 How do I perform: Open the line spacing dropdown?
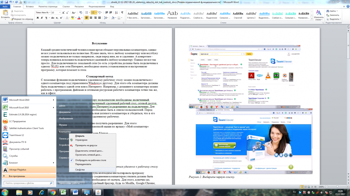tap(106, 18)
